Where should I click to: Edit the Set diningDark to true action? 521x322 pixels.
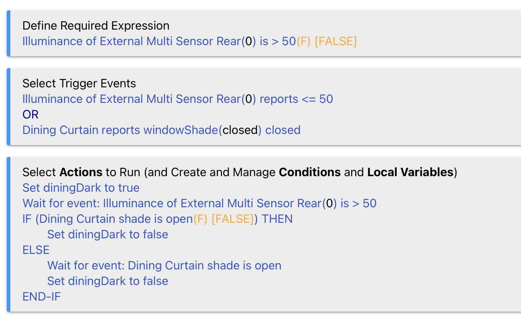(x=81, y=188)
